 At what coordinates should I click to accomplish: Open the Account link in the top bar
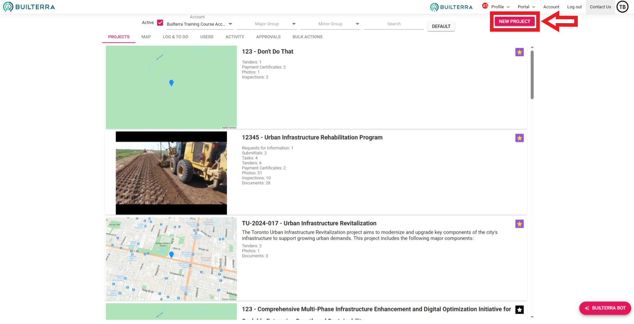tap(551, 7)
